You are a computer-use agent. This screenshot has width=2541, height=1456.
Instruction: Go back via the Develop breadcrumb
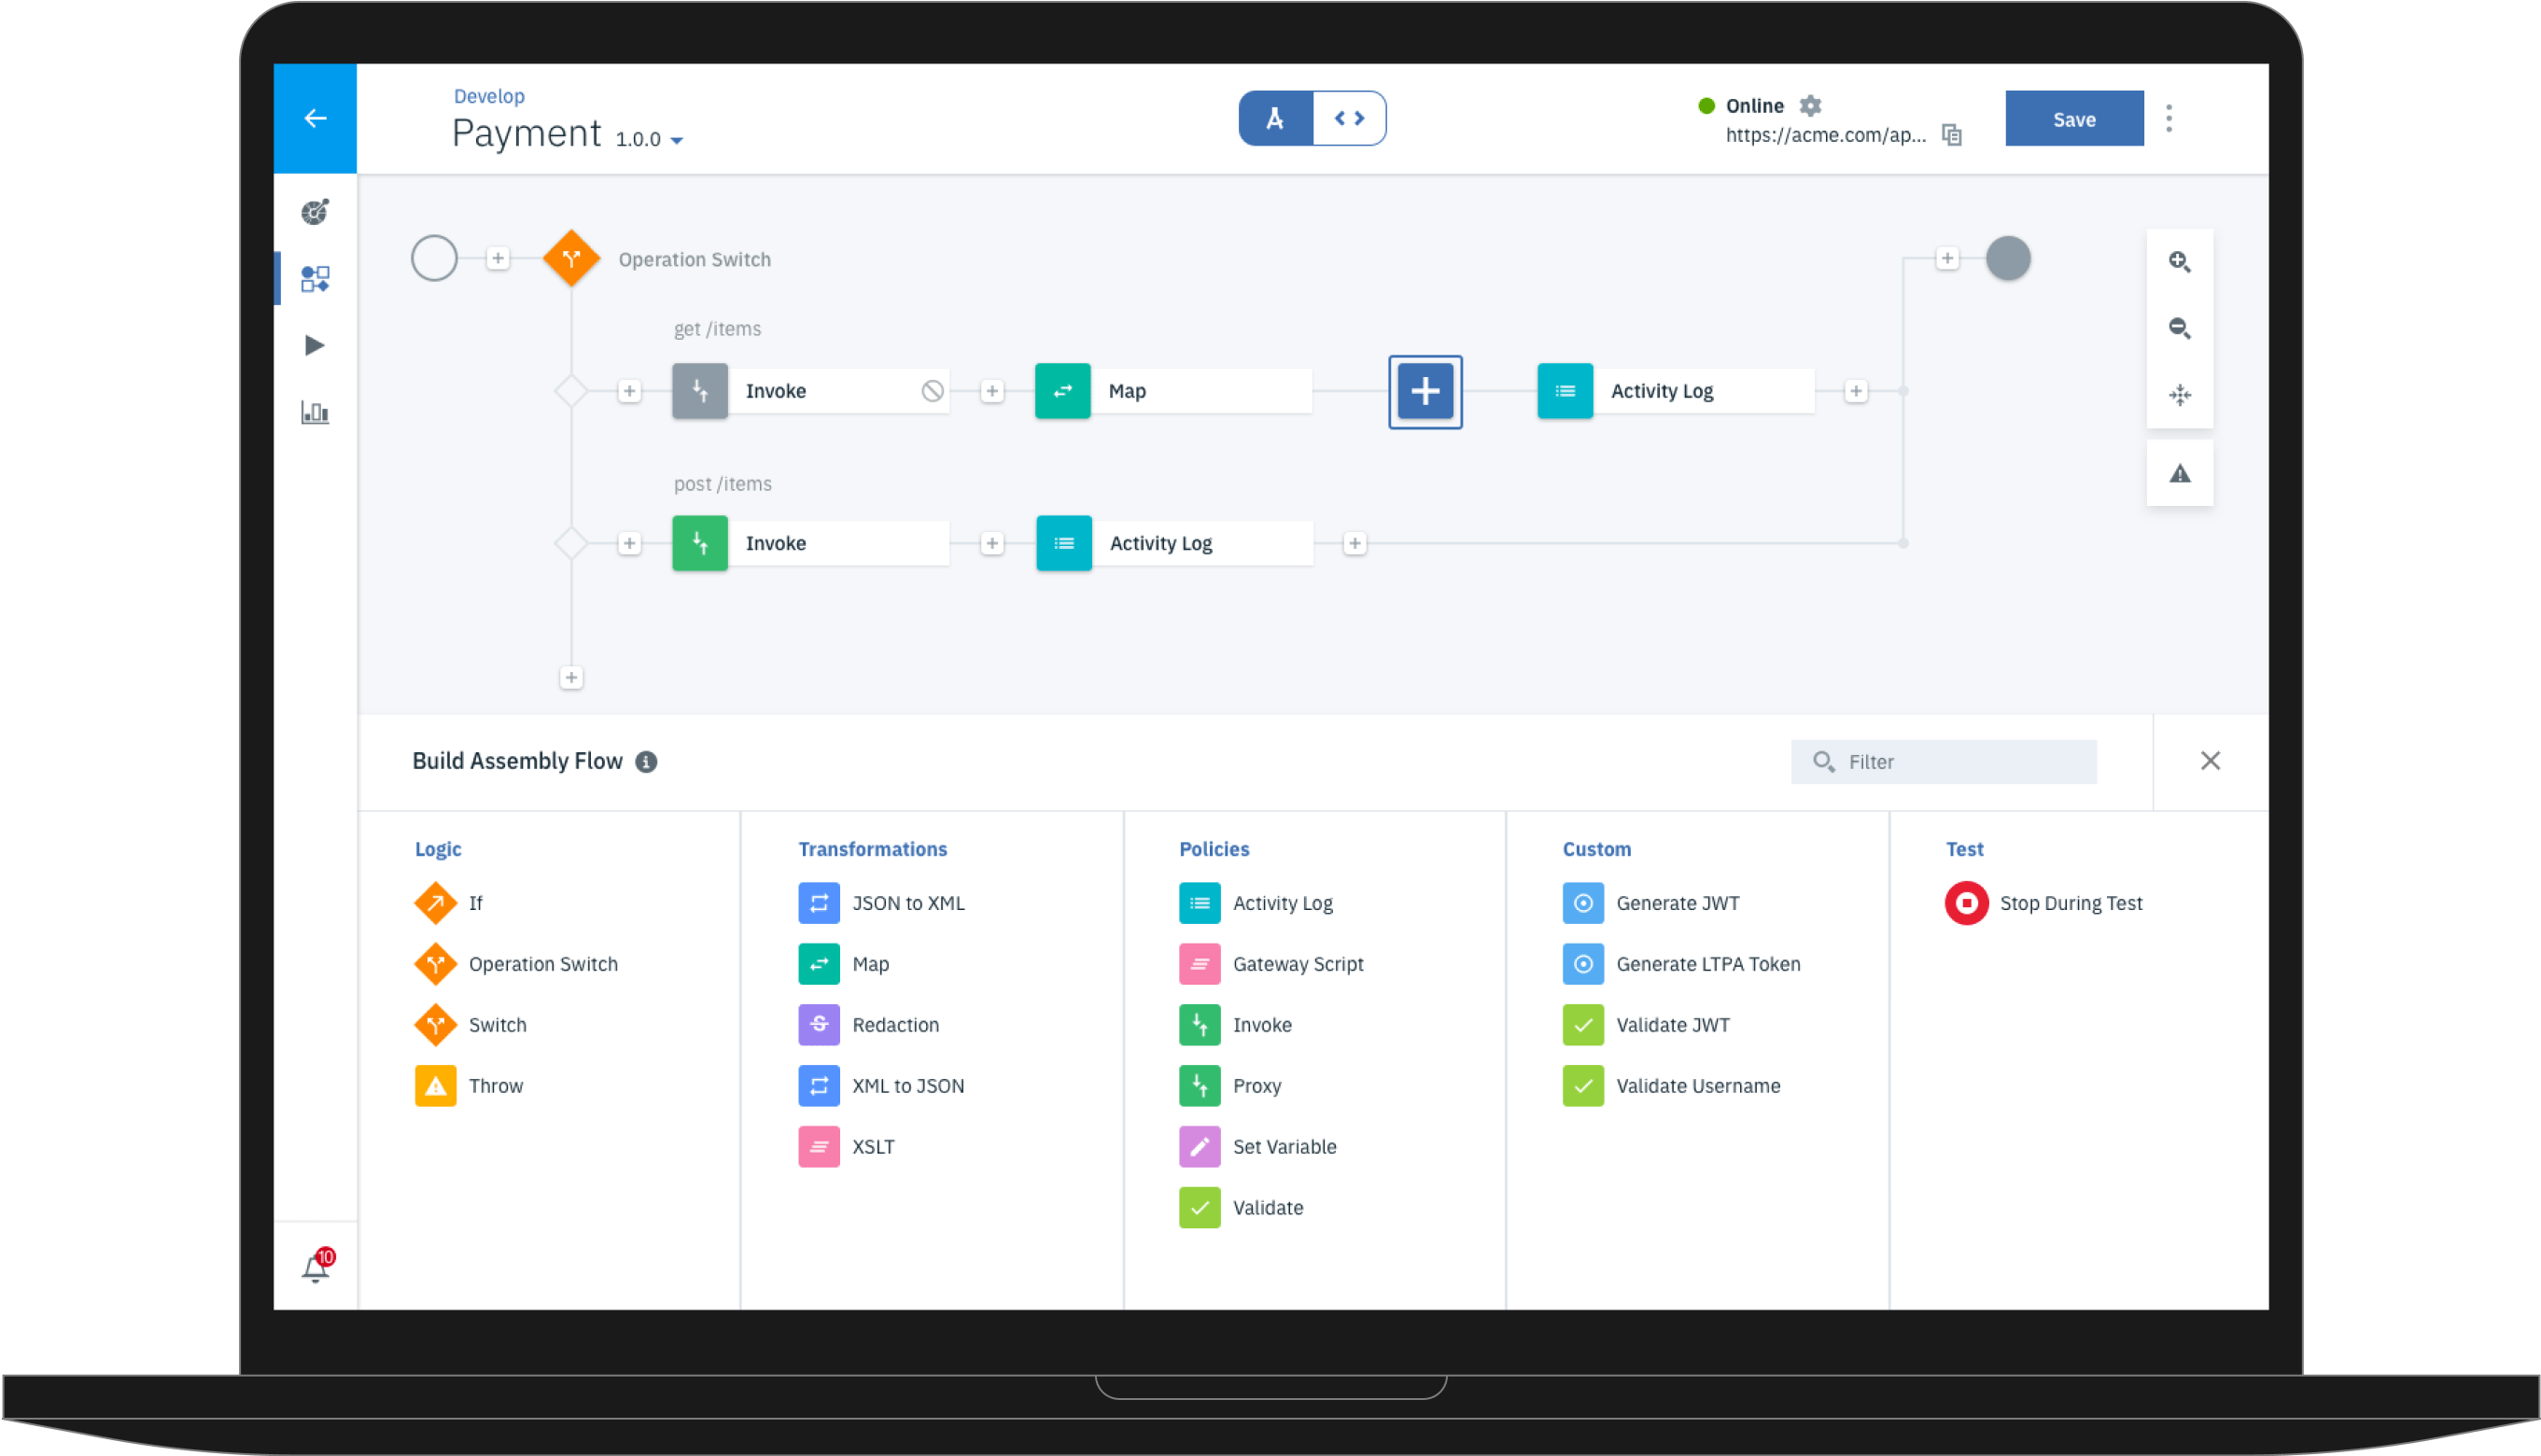[489, 95]
